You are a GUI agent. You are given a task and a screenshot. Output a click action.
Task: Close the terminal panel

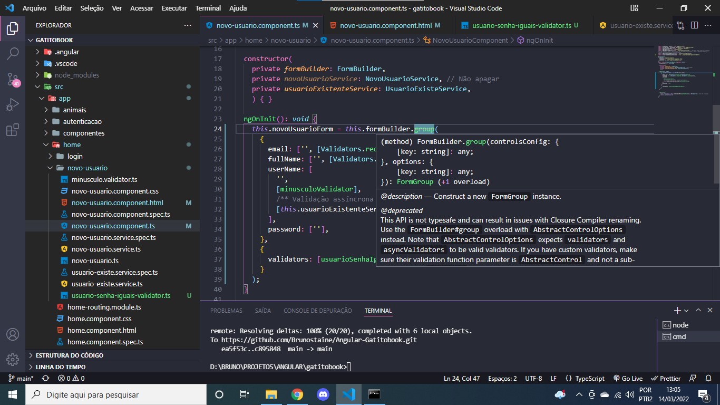[710, 311]
